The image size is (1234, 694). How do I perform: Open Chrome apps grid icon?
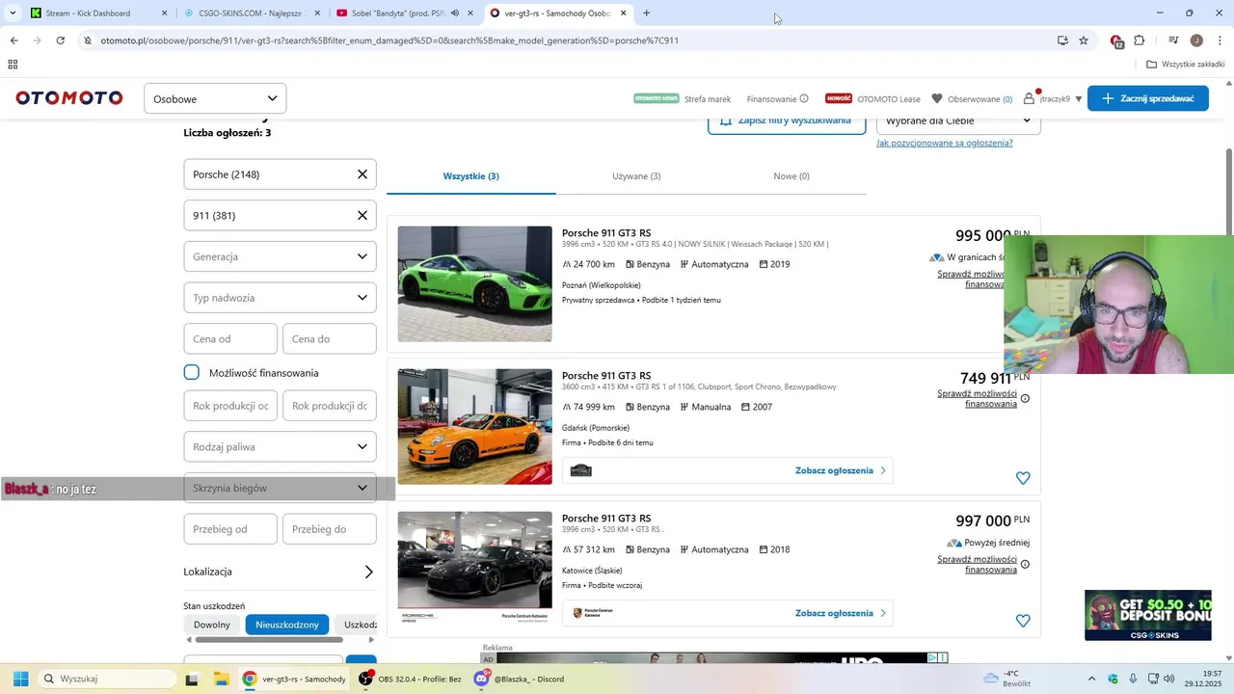click(x=13, y=65)
